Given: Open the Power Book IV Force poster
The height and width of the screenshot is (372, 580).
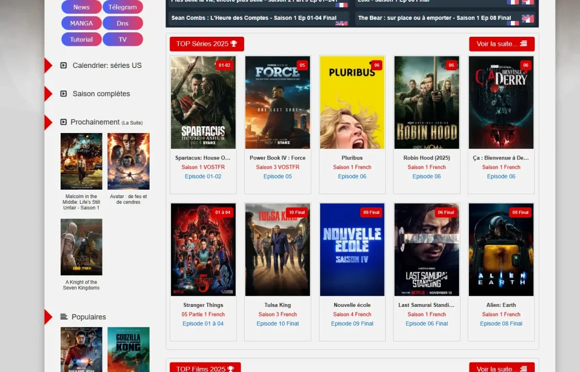Looking at the screenshot, I should [278, 102].
